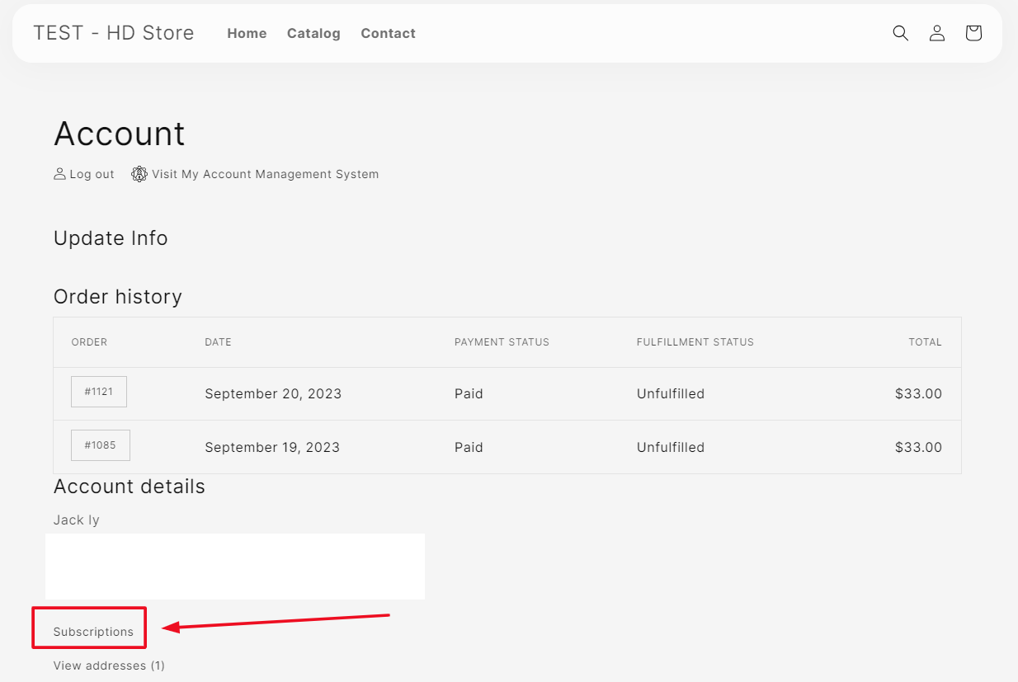Open order #1085 details

pyautogui.click(x=100, y=445)
